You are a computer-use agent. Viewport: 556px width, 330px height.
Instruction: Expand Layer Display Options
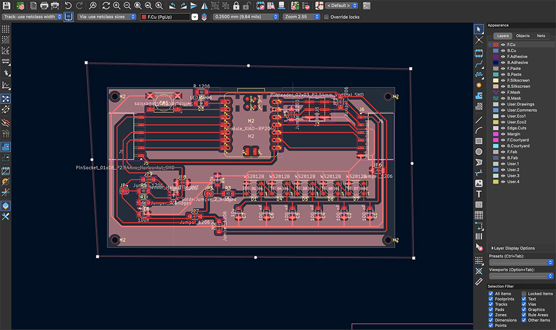point(513,248)
